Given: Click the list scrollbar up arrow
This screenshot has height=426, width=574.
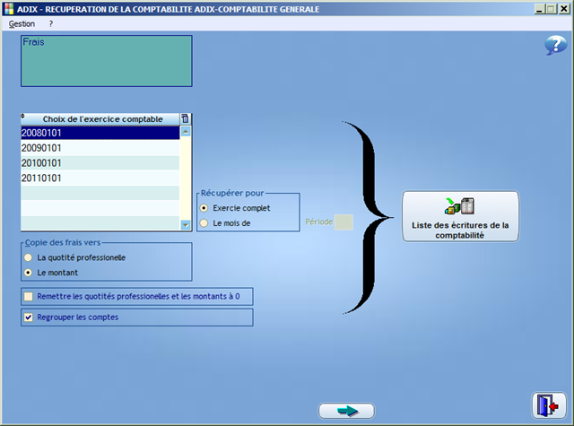Looking at the screenshot, I should pyautogui.click(x=186, y=131).
